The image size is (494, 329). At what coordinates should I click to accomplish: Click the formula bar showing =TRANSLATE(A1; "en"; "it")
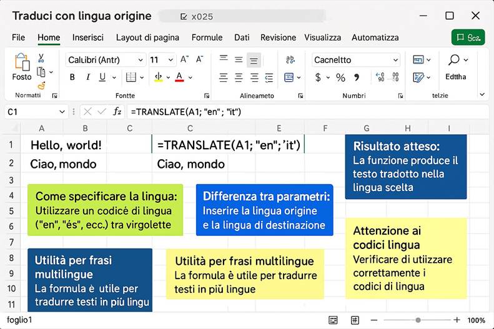308,112
